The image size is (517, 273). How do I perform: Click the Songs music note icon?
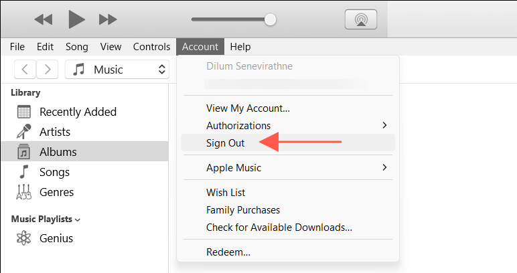coord(23,172)
